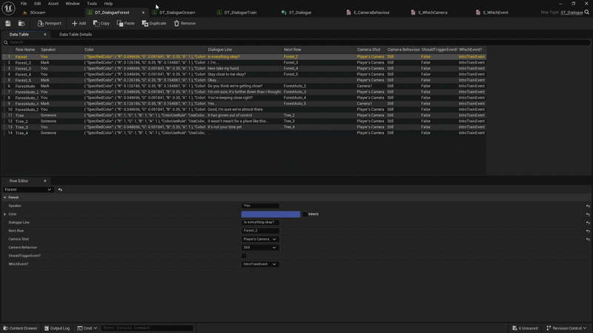Screen dimensions: 593x333
Task: Open the Camera Shot dropdown
Action: tap(260, 239)
